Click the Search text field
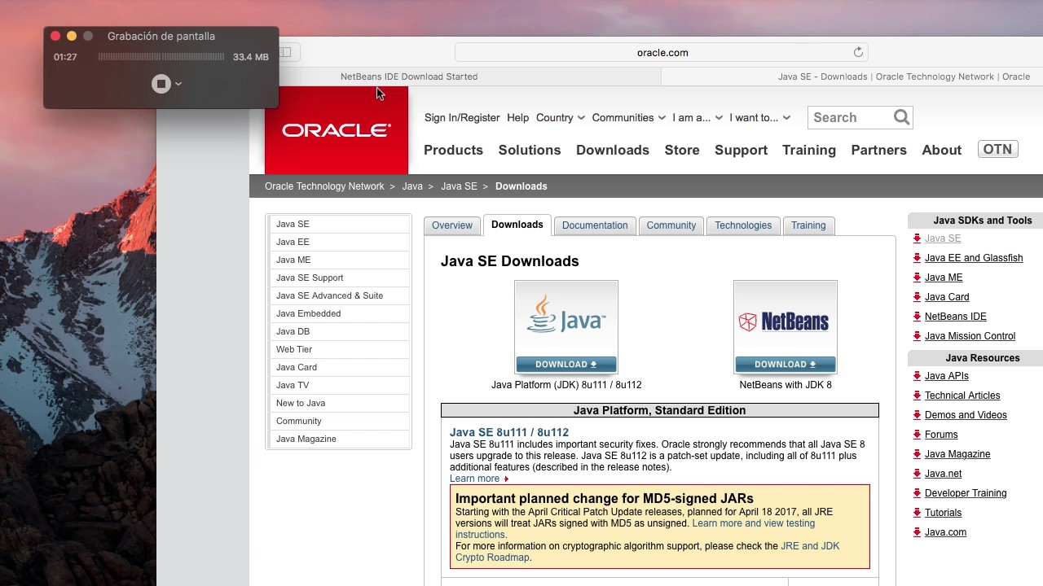Viewport: 1043px width, 586px height. 850,117
